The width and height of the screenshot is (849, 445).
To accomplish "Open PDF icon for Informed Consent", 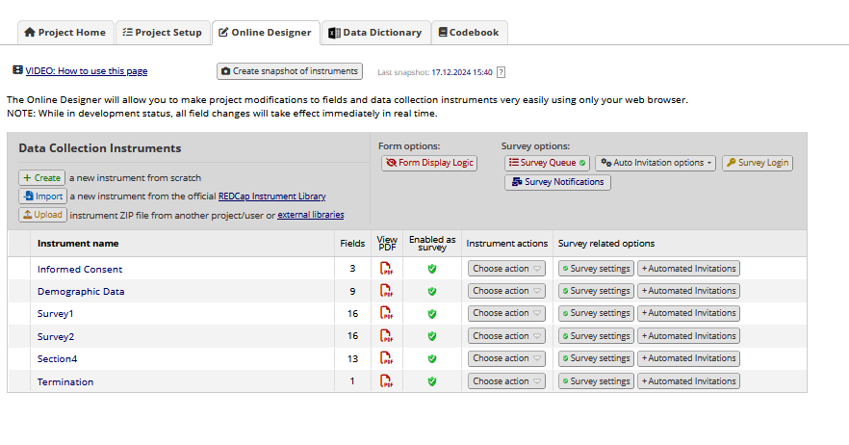I will pyautogui.click(x=387, y=269).
